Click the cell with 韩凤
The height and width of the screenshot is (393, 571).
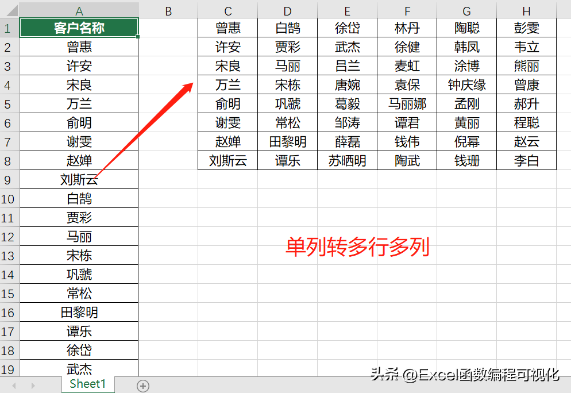[x=467, y=47]
